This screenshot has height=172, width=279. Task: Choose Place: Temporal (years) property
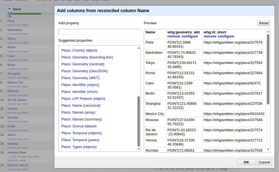coord(80,140)
